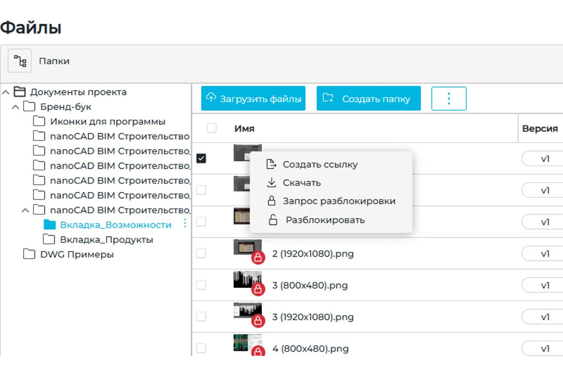Click red lock icon on 2 (1920x1080).png
This screenshot has height=374, width=563.
click(x=258, y=257)
